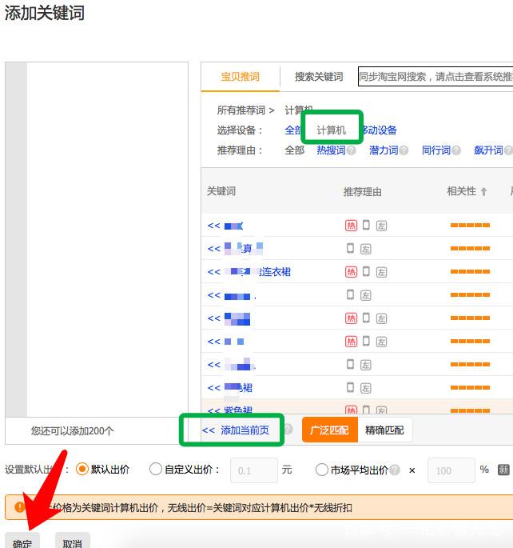Click the 取消 button
The height and width of the screenshot is (548, 513).
point(73,542)
